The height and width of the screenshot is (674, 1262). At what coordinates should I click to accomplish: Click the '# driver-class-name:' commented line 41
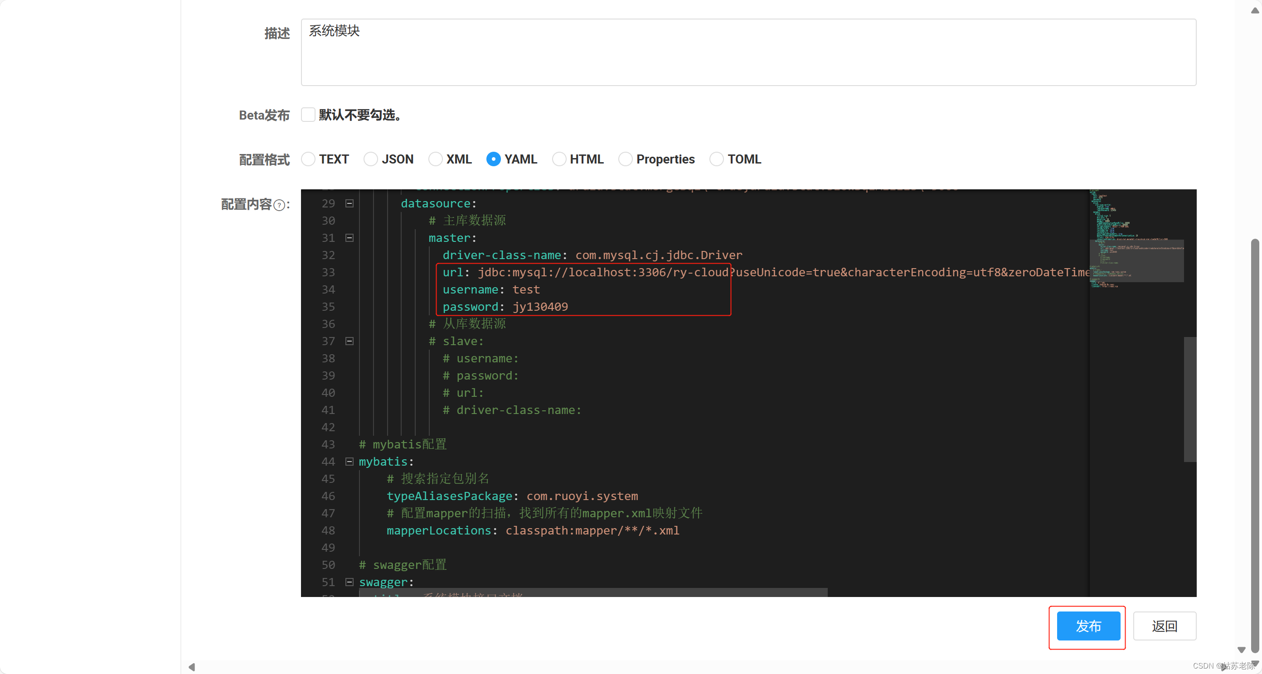tap(512, 410)
